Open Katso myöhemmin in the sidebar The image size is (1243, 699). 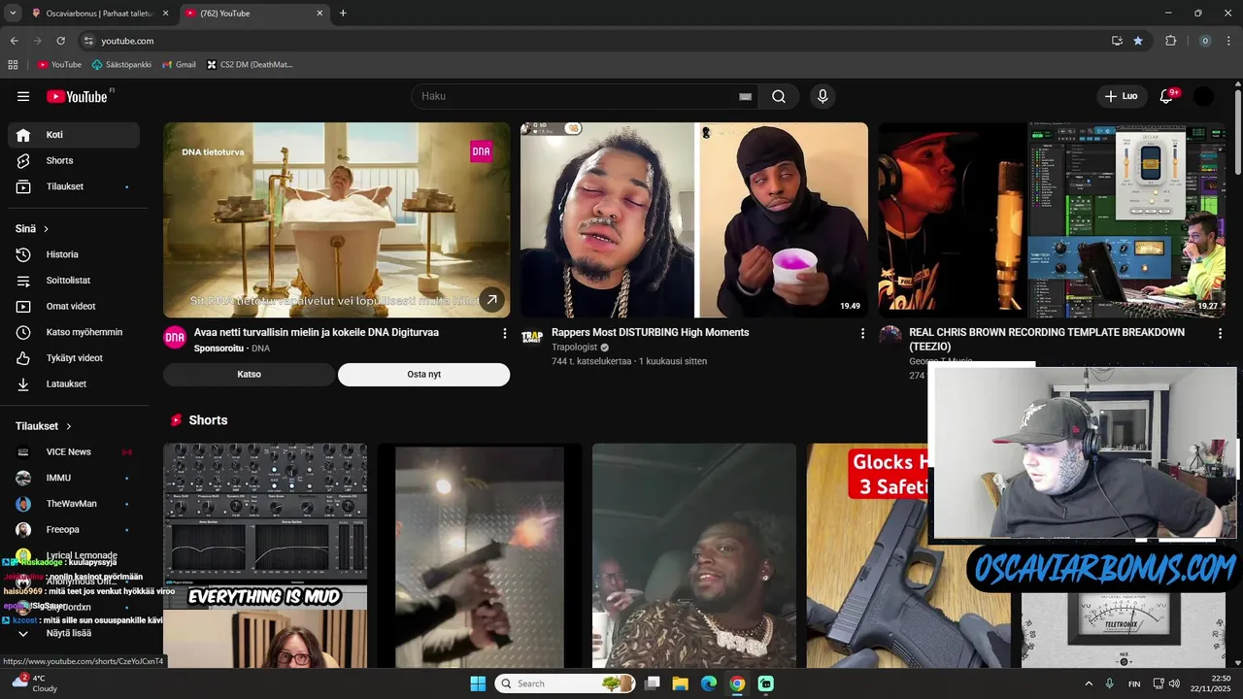pos(74,332)
